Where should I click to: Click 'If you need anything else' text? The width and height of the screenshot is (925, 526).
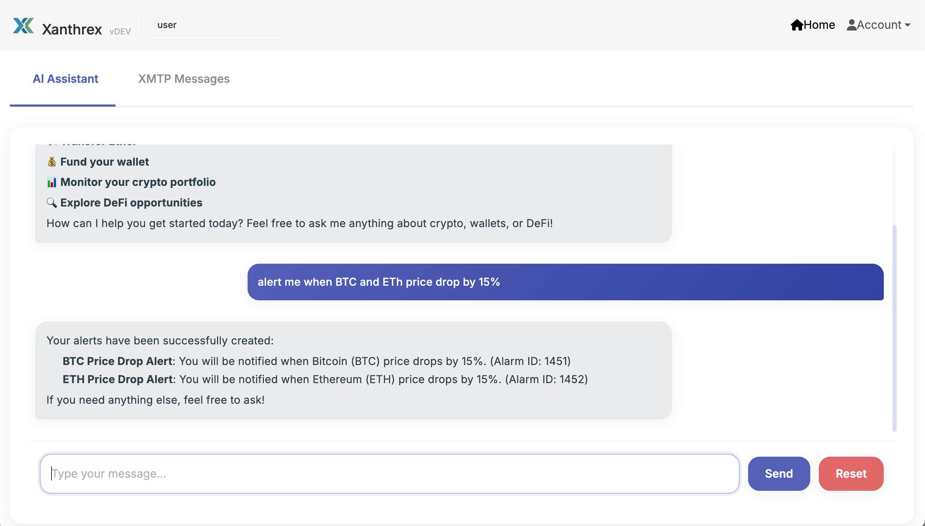pyautogui.click(x=155, y=400)
